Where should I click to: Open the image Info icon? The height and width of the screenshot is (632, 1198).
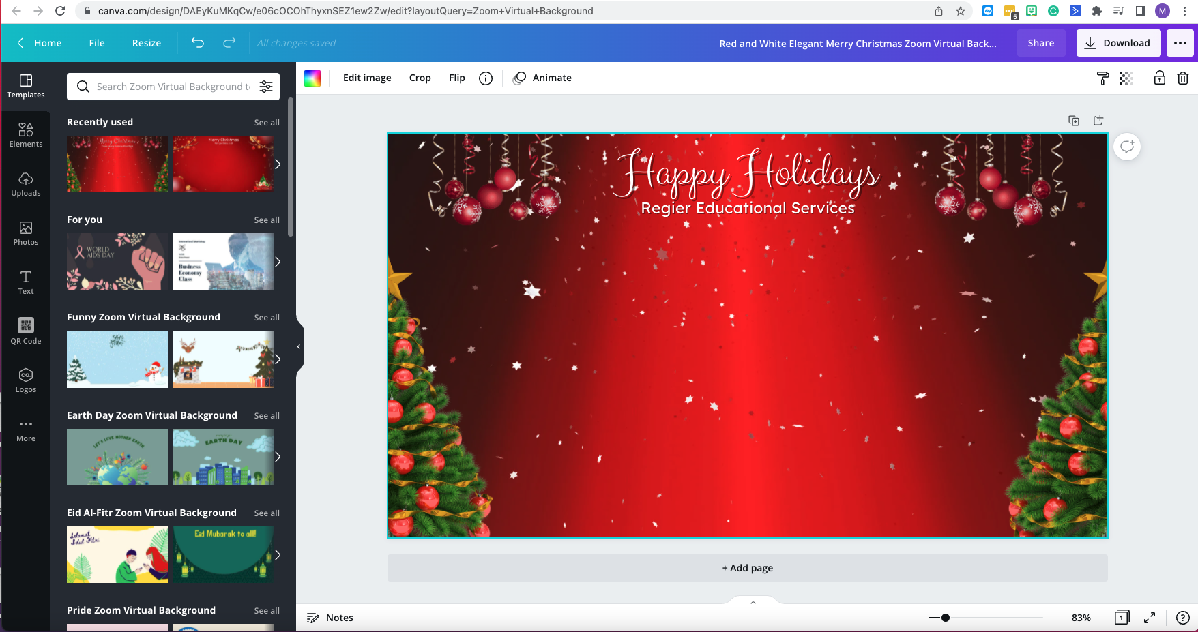click(x=486, y=78)
